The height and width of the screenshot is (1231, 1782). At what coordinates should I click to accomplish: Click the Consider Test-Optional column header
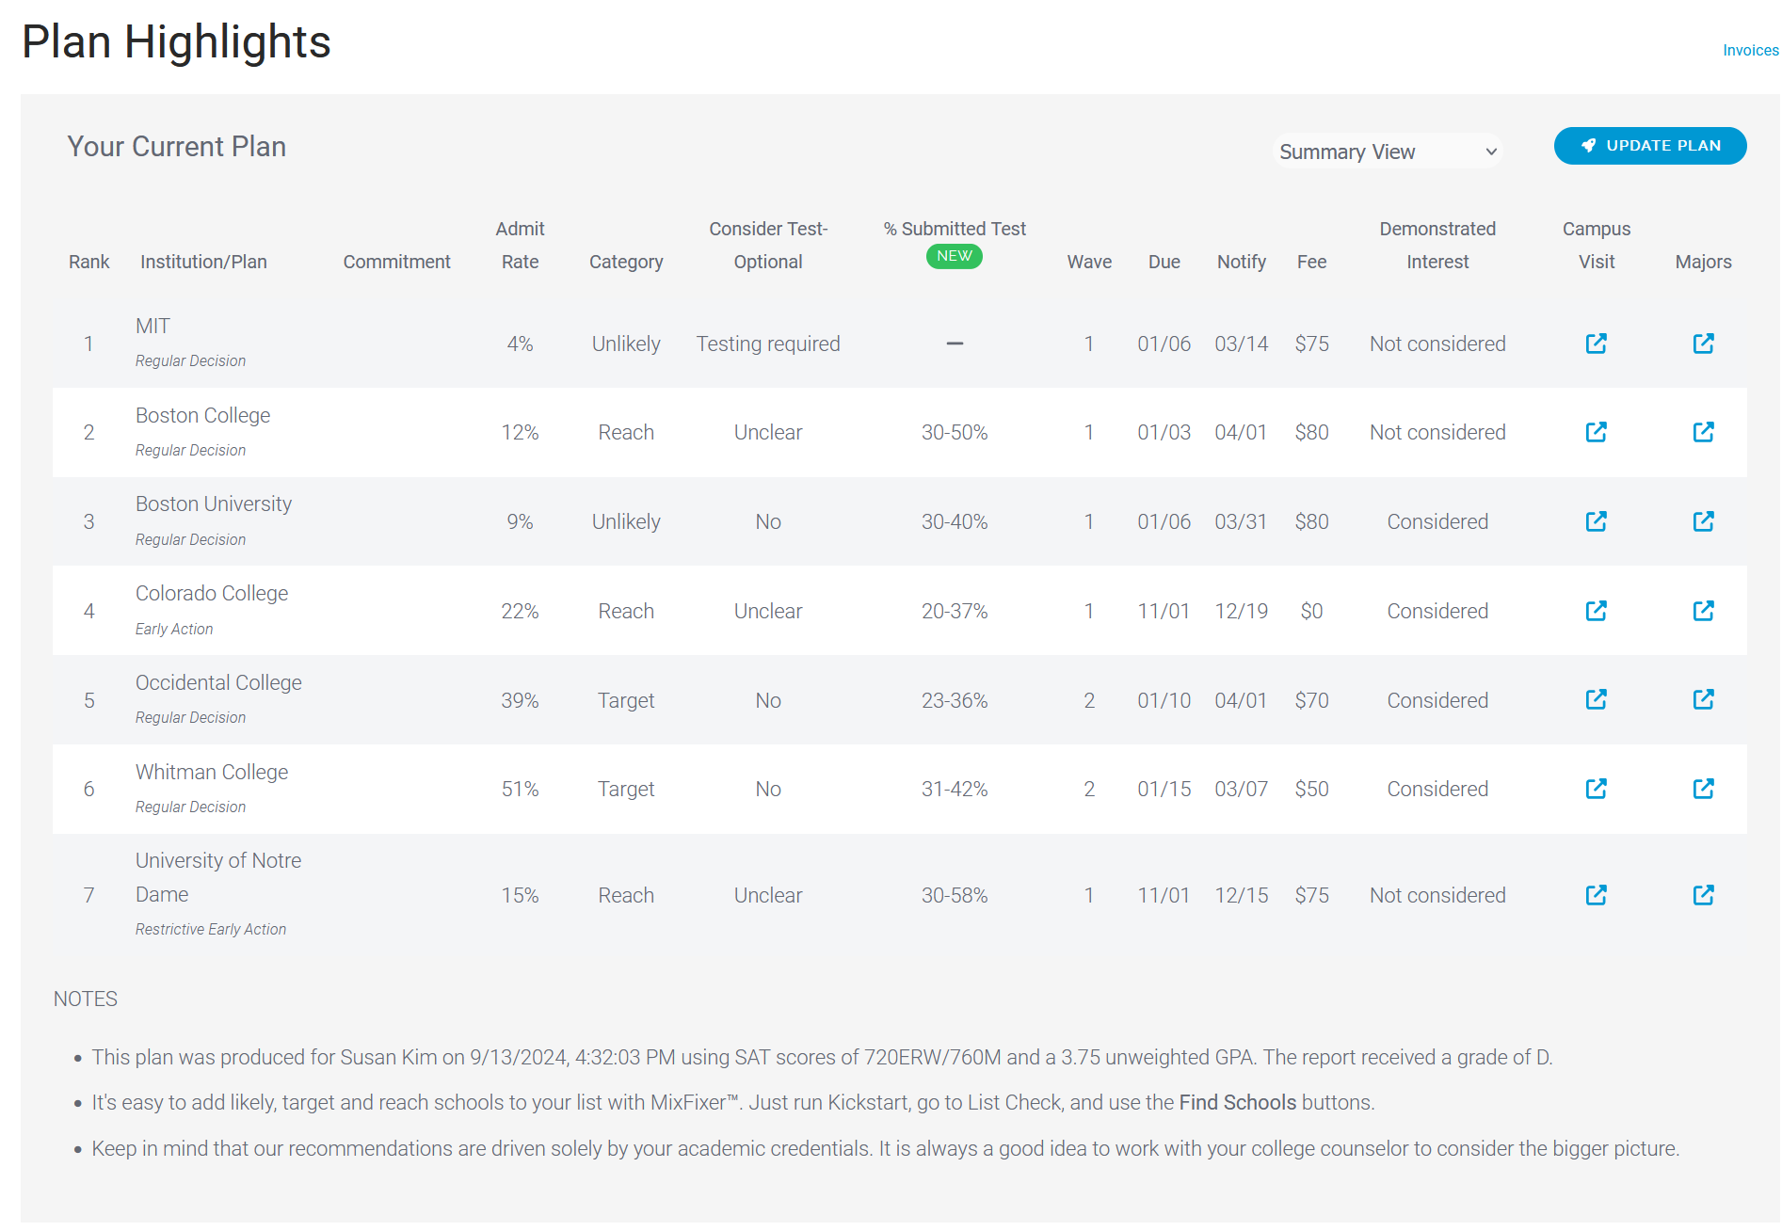[768, 246]
